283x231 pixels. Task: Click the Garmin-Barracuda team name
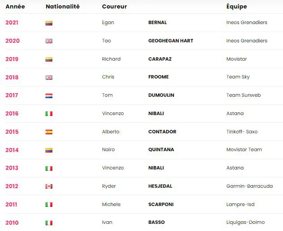249,186
